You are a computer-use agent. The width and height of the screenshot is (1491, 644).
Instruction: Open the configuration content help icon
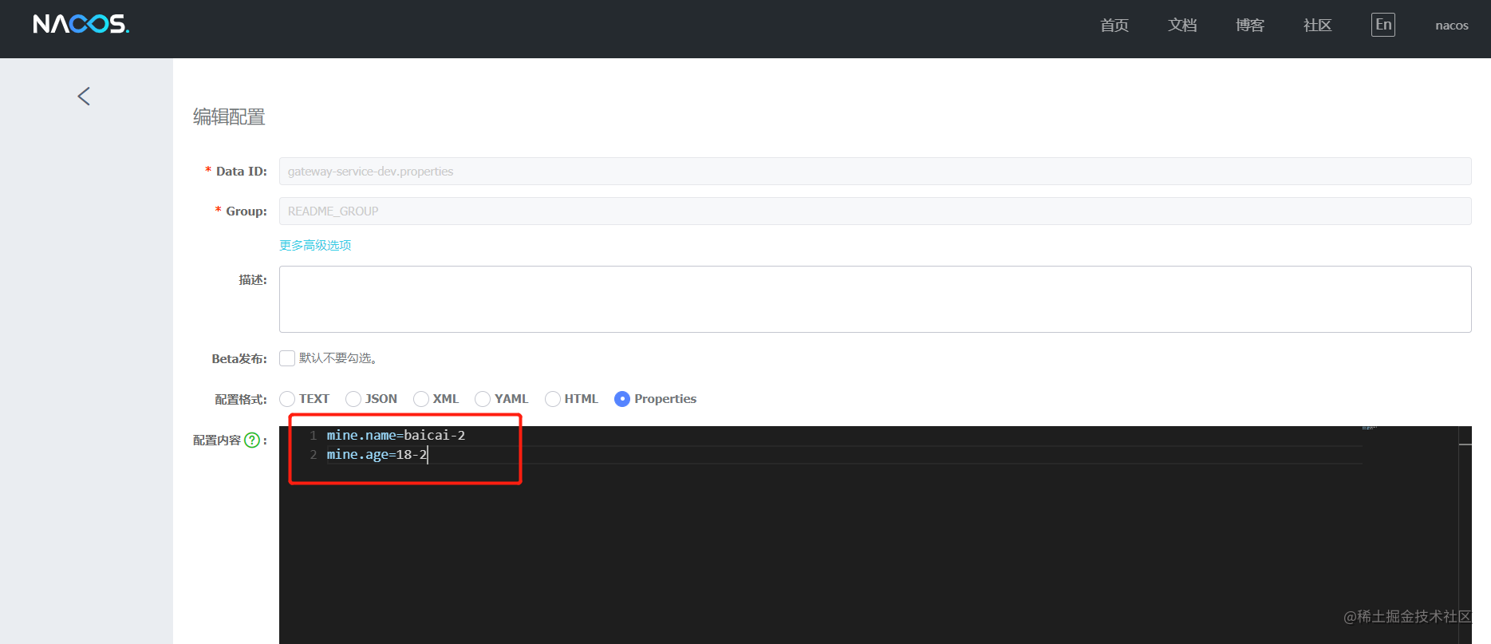[252, 441]
